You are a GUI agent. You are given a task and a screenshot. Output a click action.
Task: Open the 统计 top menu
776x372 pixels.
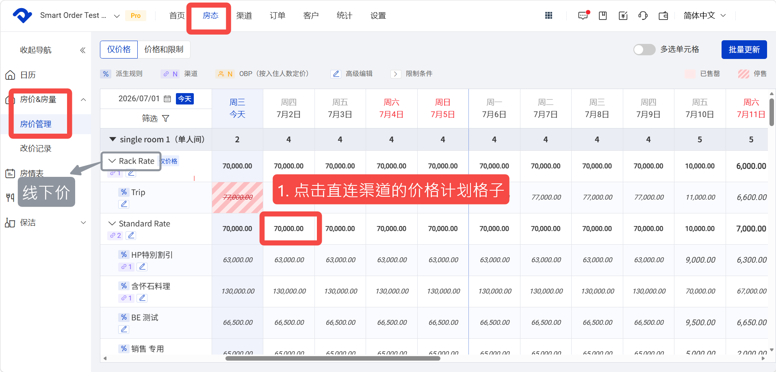[x=344, y=15]
